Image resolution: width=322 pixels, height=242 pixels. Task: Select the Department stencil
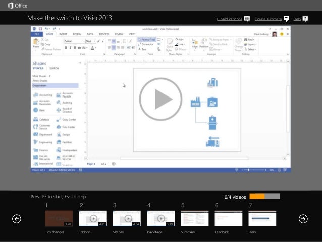pyautogui.click(x=55, y=85)
